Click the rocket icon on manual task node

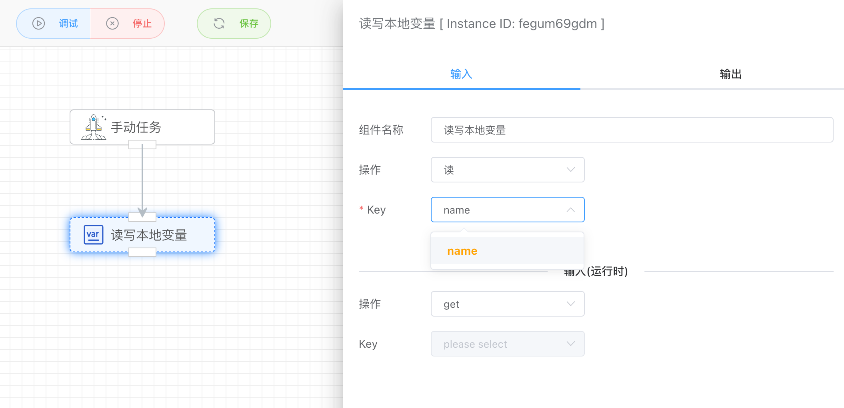(94, 127)
